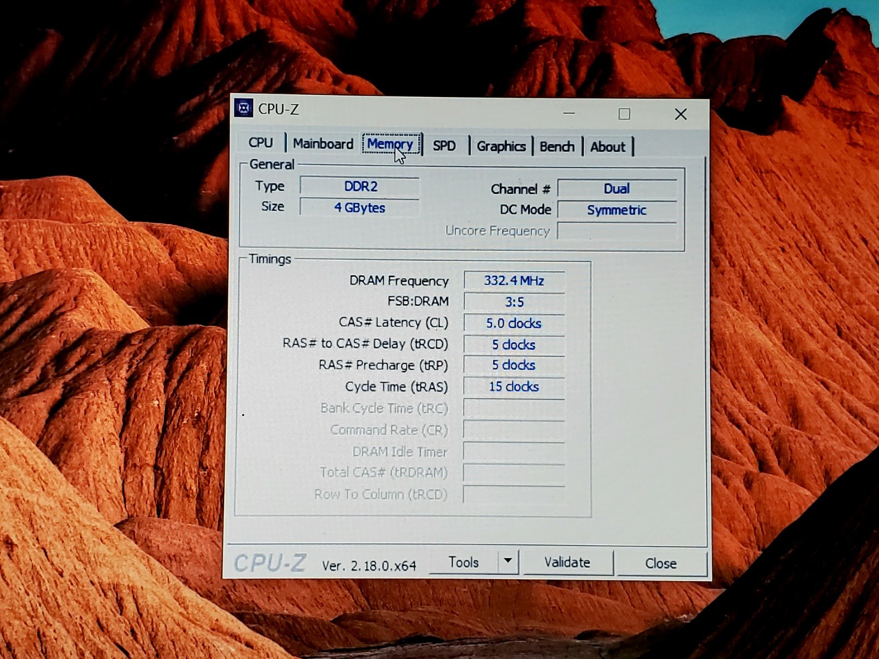Click the empty Row To Column field
This screenshot has width=879, height=659.
(x=514, y=494)
